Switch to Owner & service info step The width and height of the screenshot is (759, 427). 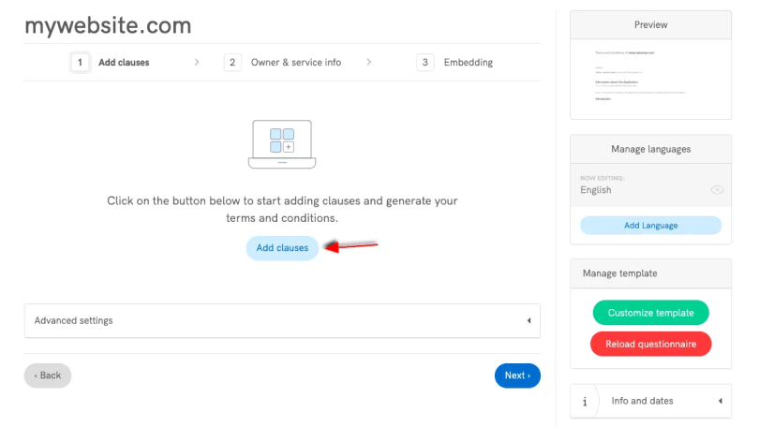pos(295,63)
